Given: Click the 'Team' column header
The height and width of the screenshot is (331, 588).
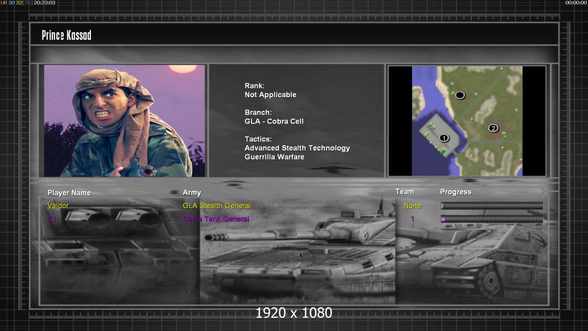Looking at the screenshot, I should pos(405,191).
